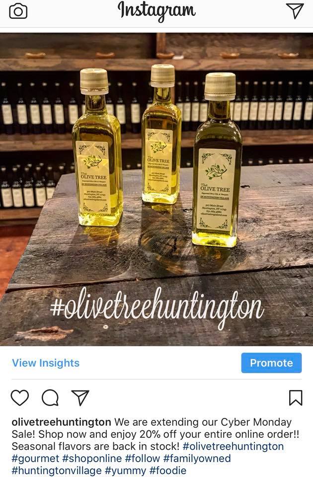Share the post with the paper plane icon
Screen dimensions: 313x477
click(x=80, y=397)
